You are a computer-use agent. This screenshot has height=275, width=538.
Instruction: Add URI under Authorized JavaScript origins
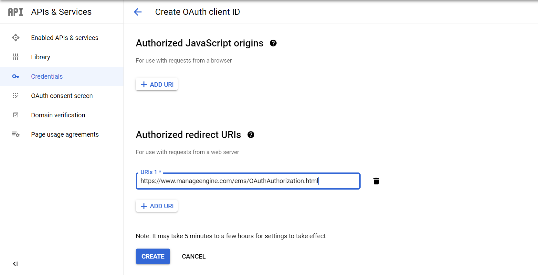pyautogui.click(x=157, y=84)
